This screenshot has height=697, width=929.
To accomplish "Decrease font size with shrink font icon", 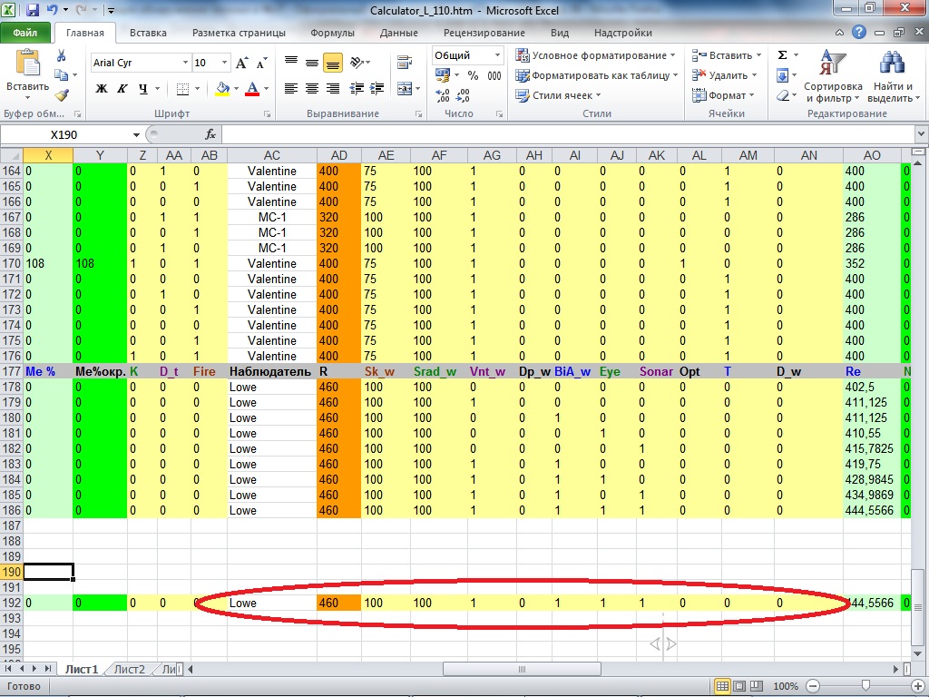I will (261, 63).
